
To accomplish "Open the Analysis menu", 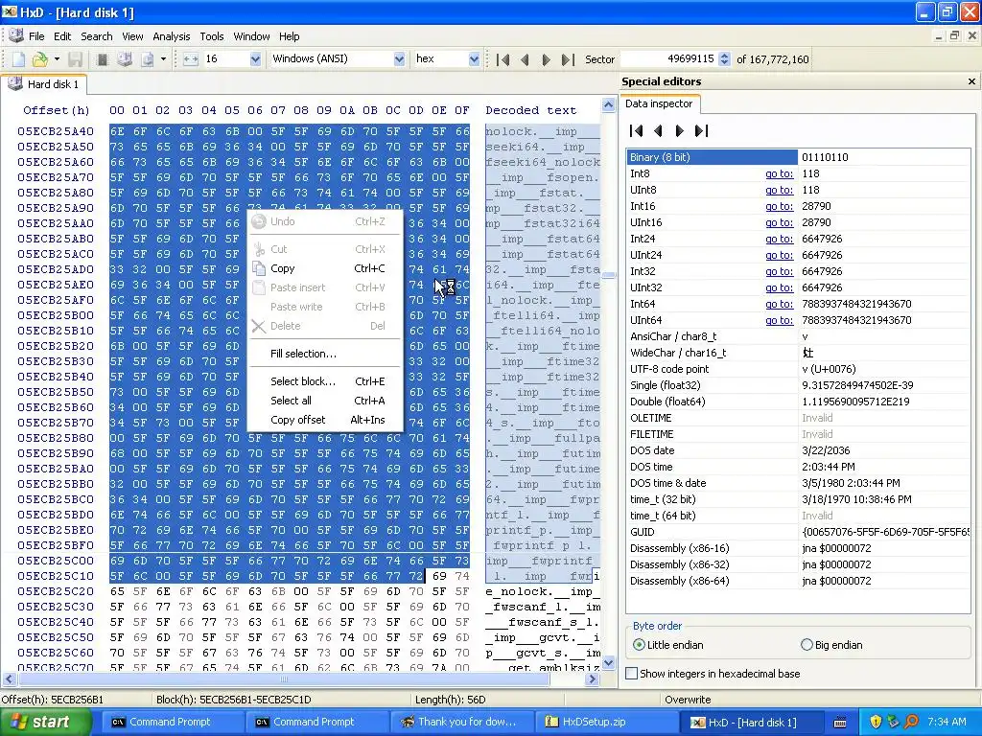I will click(171, 36).
